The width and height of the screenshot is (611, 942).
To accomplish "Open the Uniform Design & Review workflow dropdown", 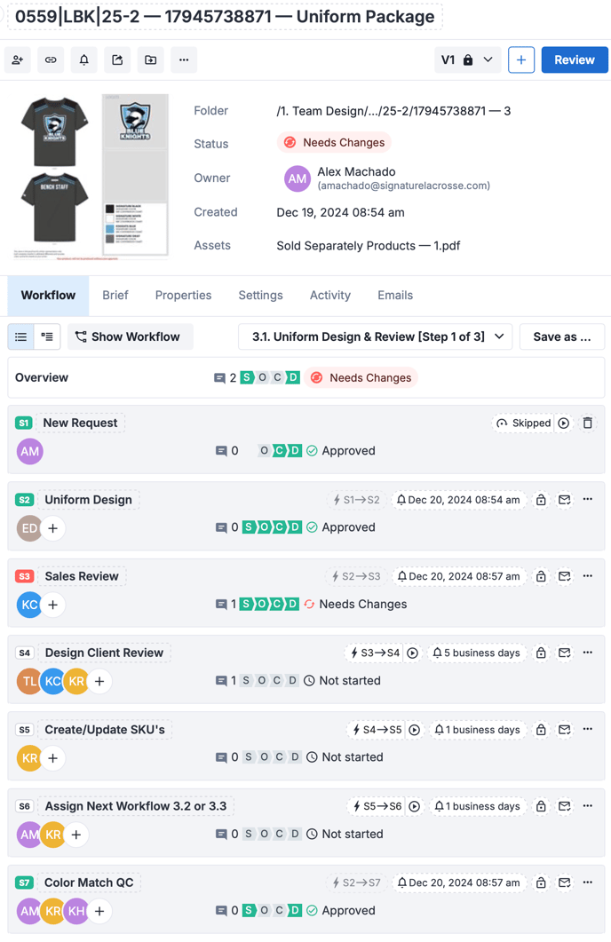I will [x=377, y=337].
